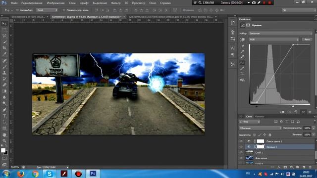
Task: Select the Horizontal Type tool
Action: (4, 116)
